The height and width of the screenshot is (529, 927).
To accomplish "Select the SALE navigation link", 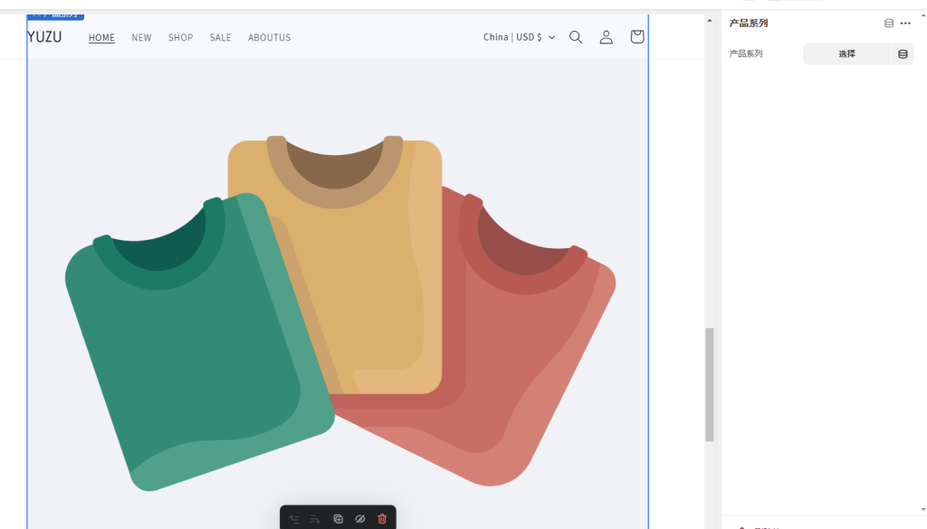I will (x=220, y=38).
